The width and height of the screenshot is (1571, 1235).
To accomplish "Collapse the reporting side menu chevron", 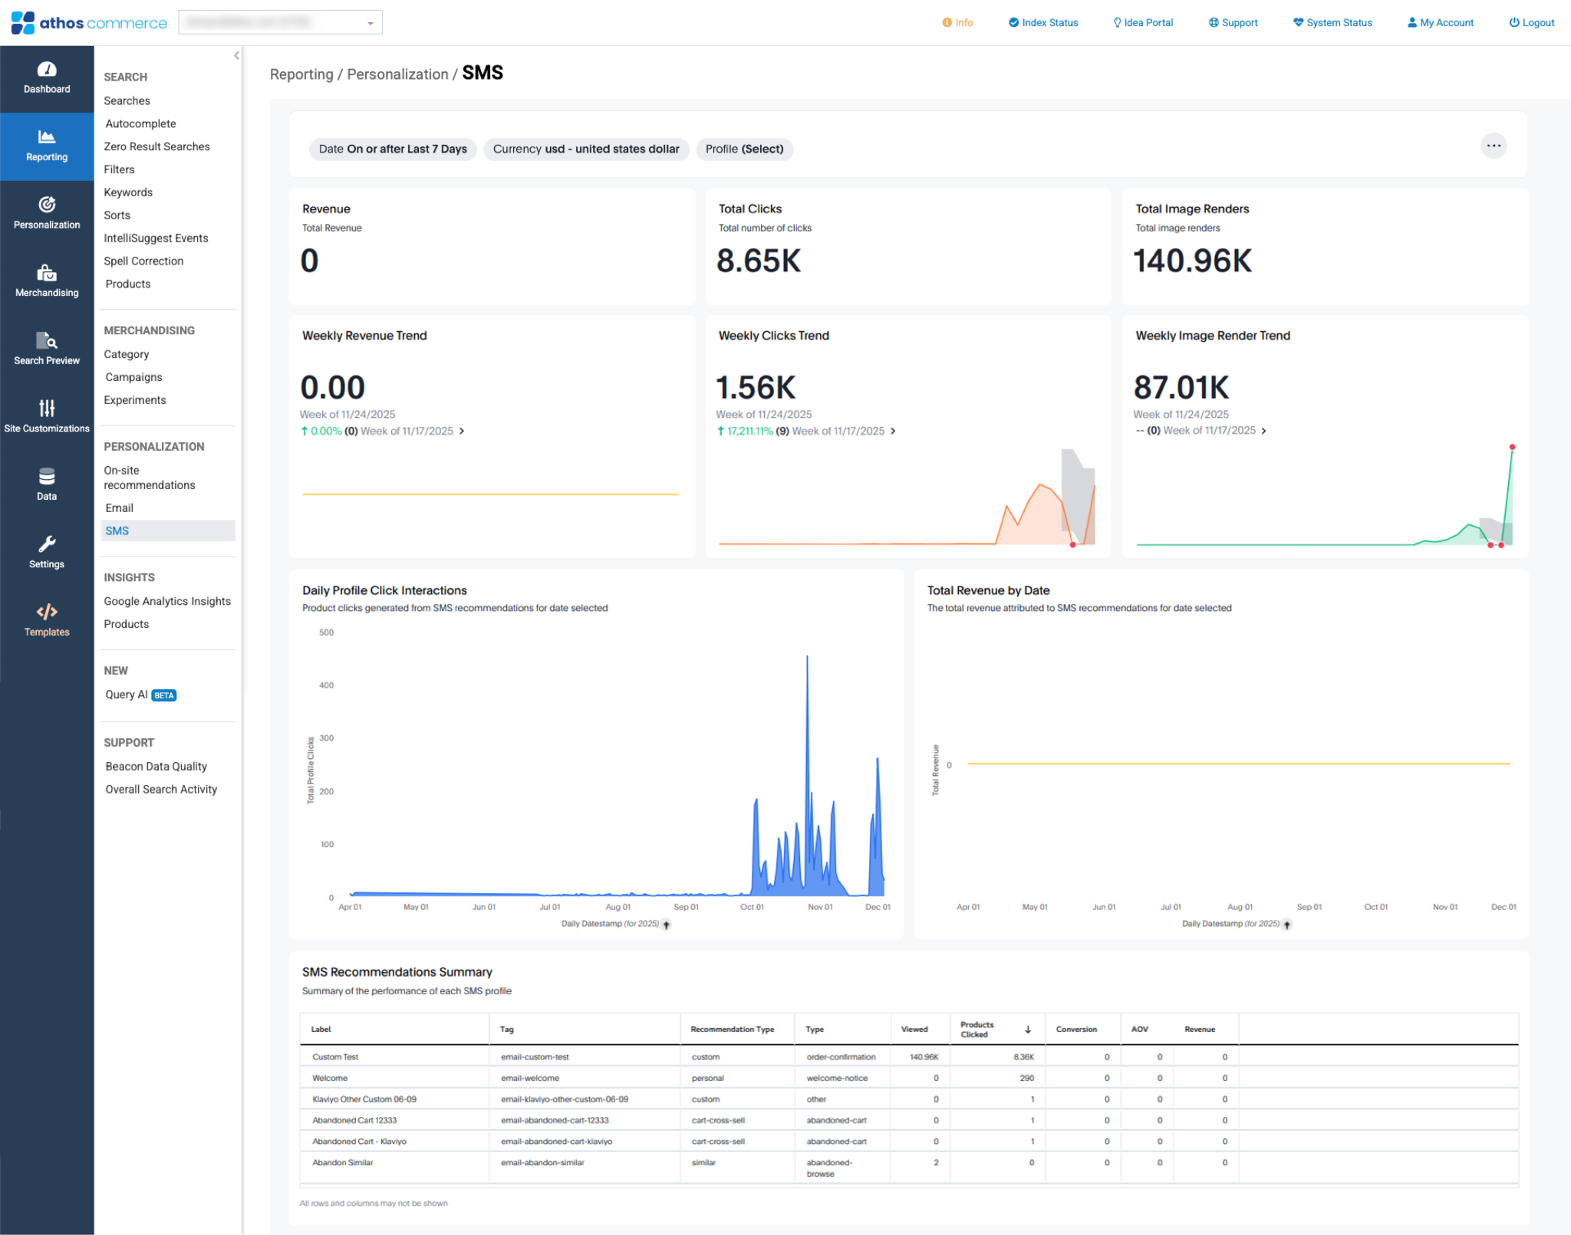I will [236, 55].
